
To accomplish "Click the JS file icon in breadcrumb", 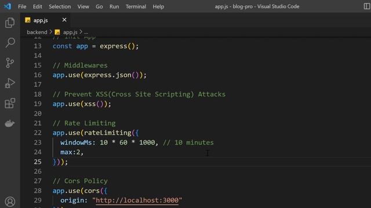I will tap(57, 32).
